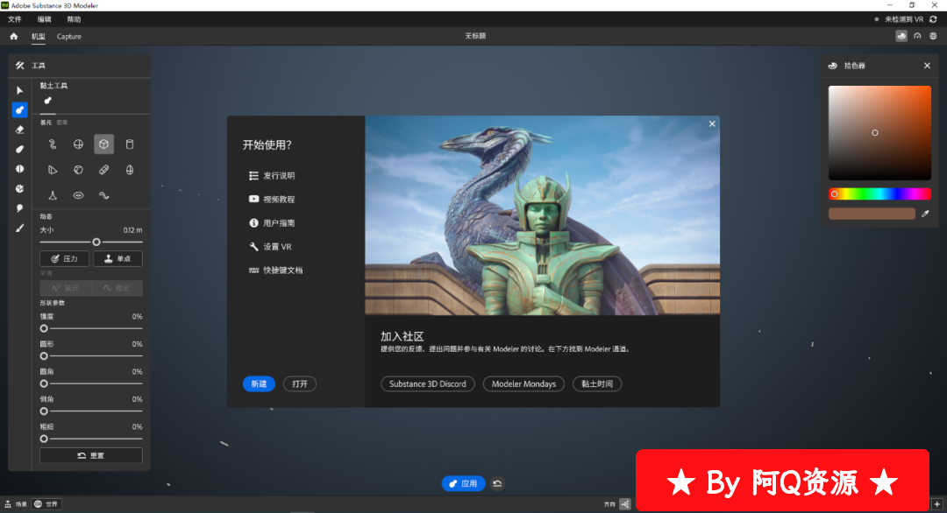Select the eraser tool
Viewport: 947px width, 513px height.
point(19,130)
